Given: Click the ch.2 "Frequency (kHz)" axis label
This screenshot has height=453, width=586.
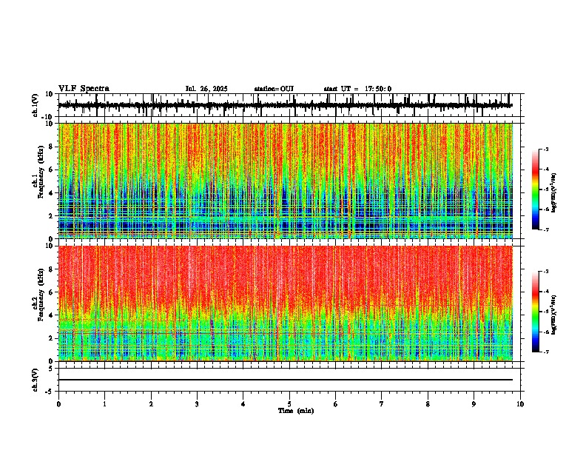Looking at the screenshot, I should point(41,295).
